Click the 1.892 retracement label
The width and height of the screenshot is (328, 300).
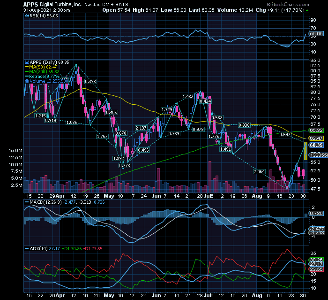(x=119, y=159)
